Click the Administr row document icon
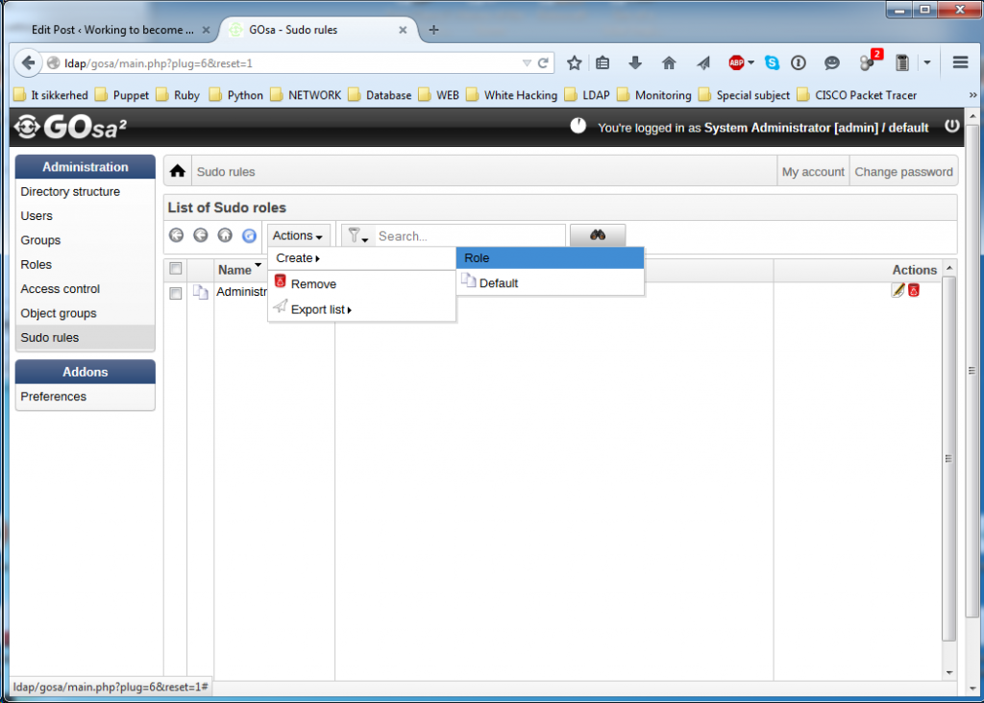 [x=200, y=292]
